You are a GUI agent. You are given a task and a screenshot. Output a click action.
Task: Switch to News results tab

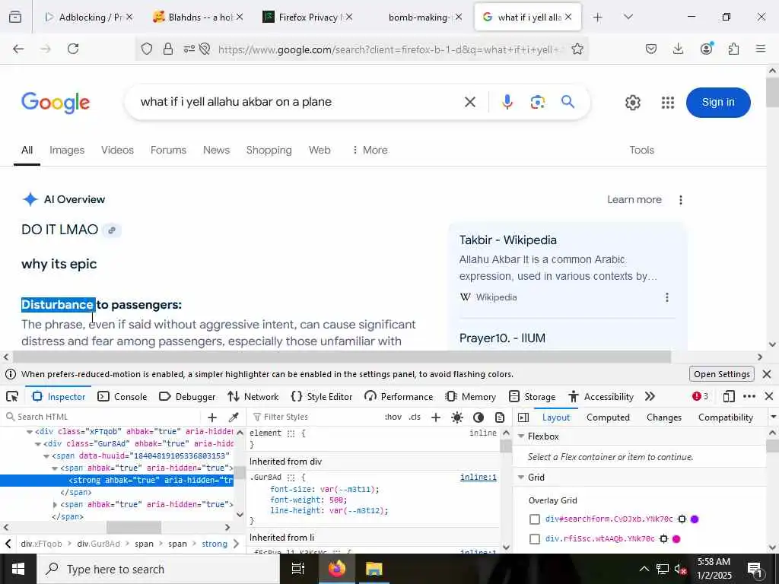point(216,150)
